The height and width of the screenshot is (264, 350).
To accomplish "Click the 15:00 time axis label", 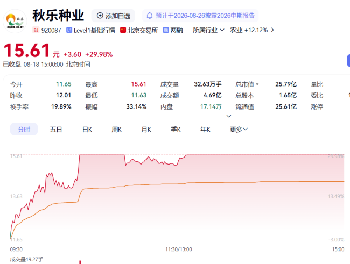I will click(x=338, y=249).
